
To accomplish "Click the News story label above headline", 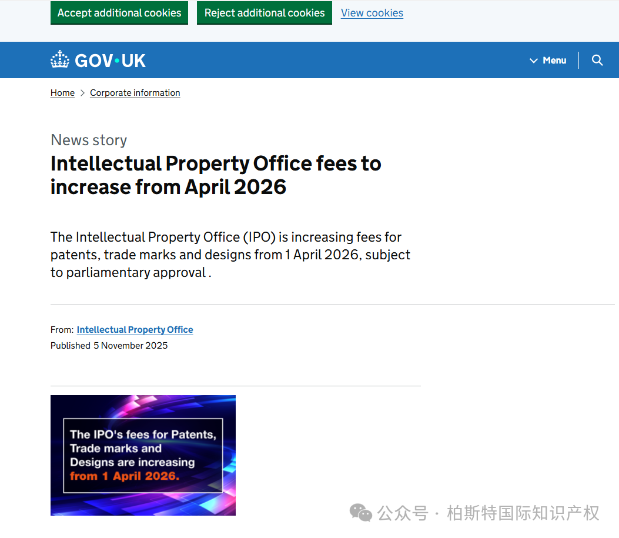I will click(x=89, y=140).
